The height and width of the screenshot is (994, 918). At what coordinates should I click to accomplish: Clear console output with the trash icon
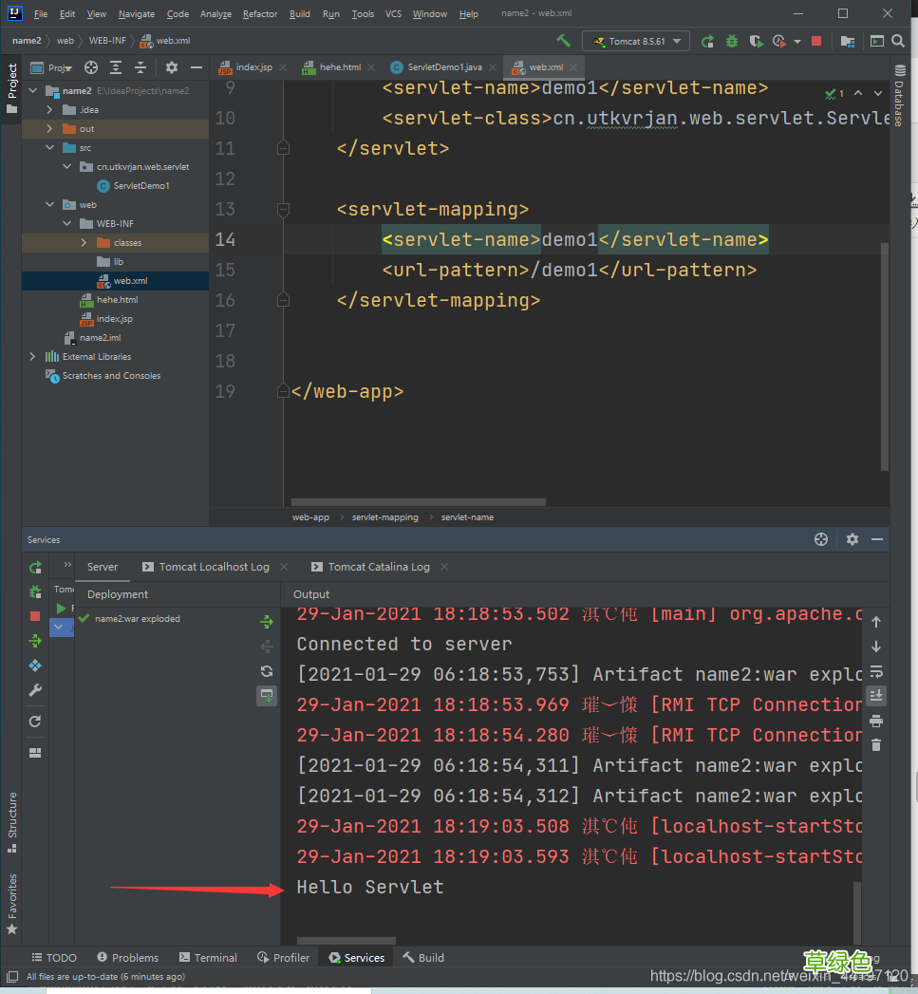[876, 745]
